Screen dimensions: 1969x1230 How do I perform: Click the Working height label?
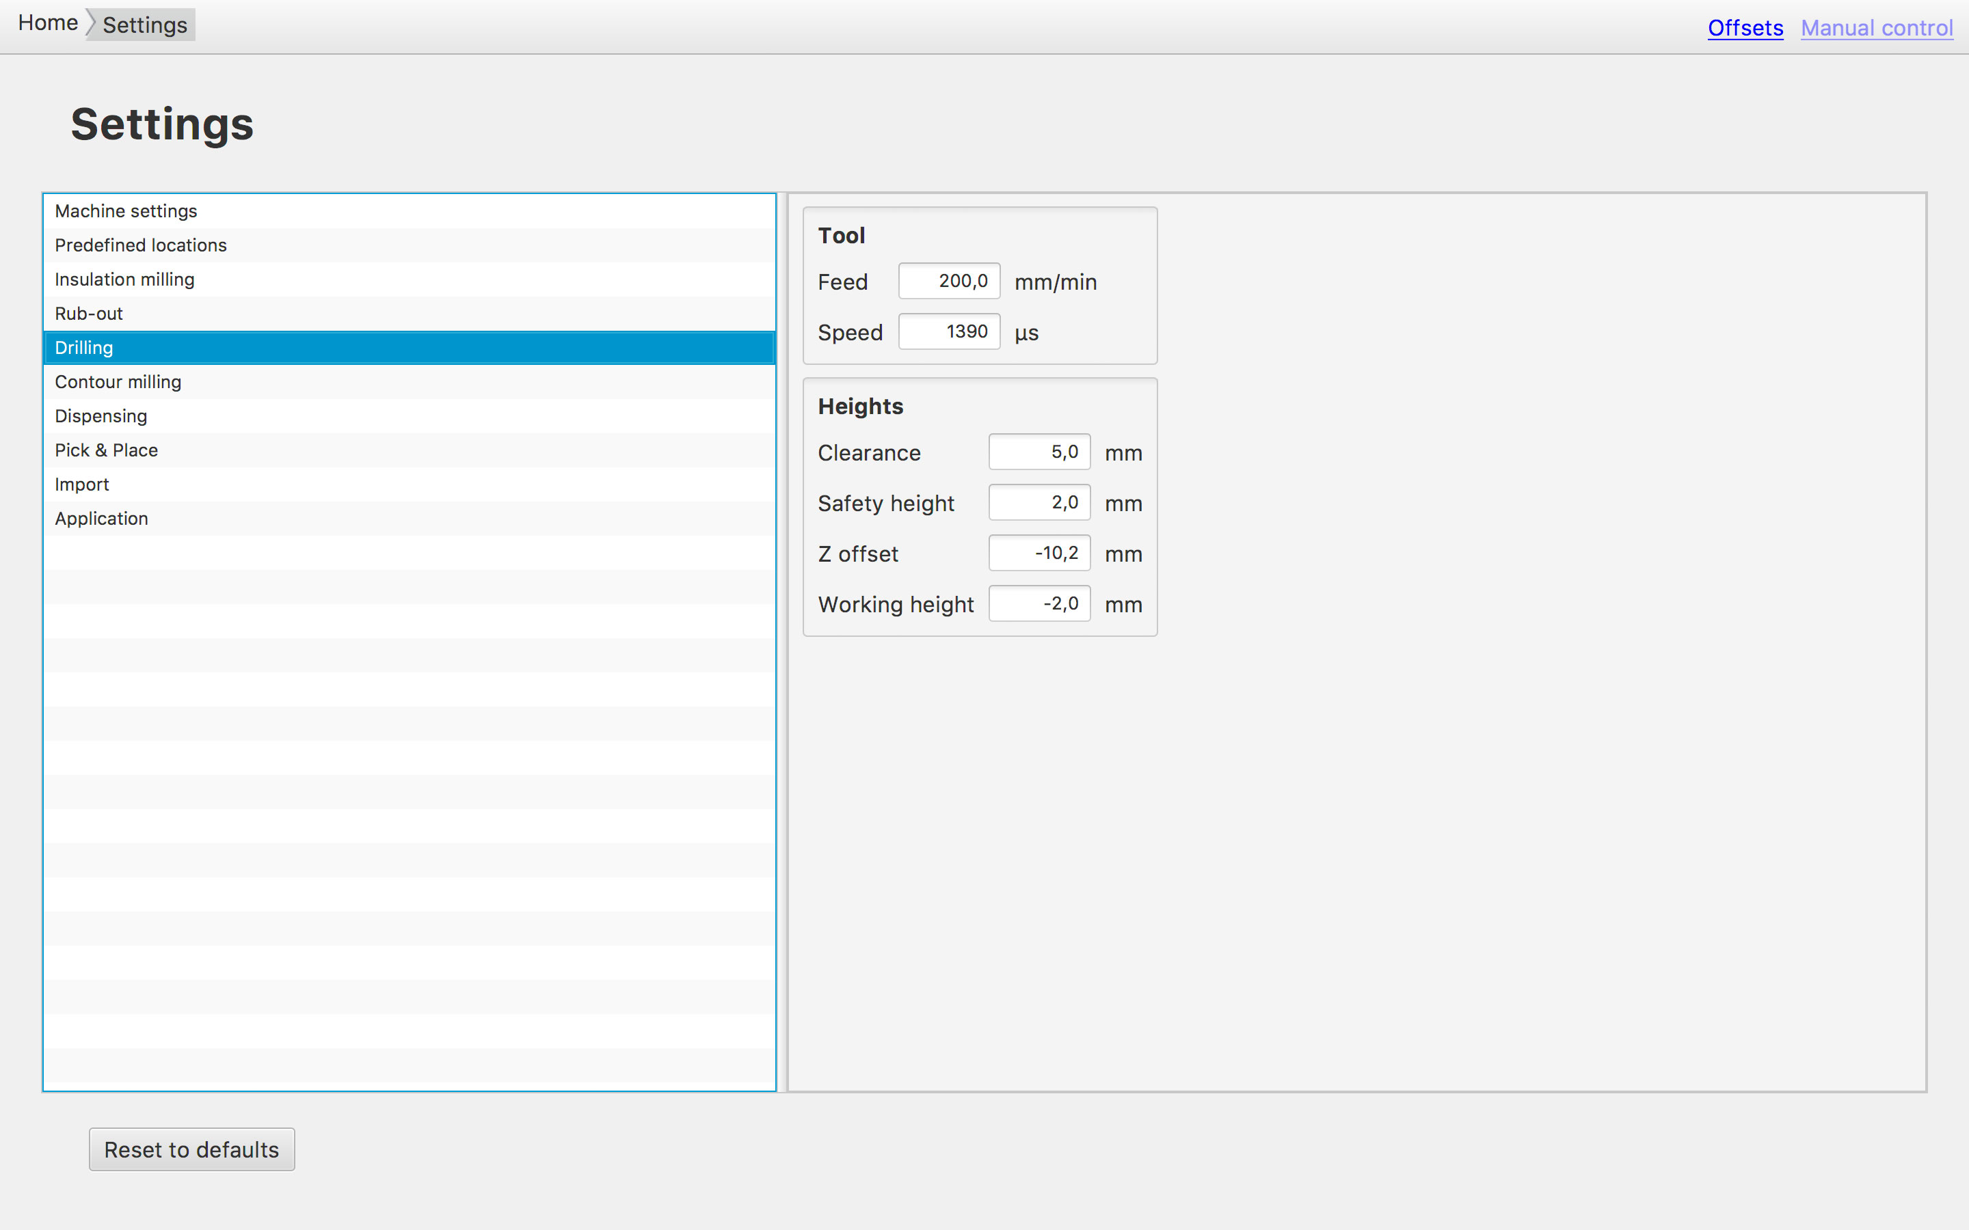coord(895,605)
